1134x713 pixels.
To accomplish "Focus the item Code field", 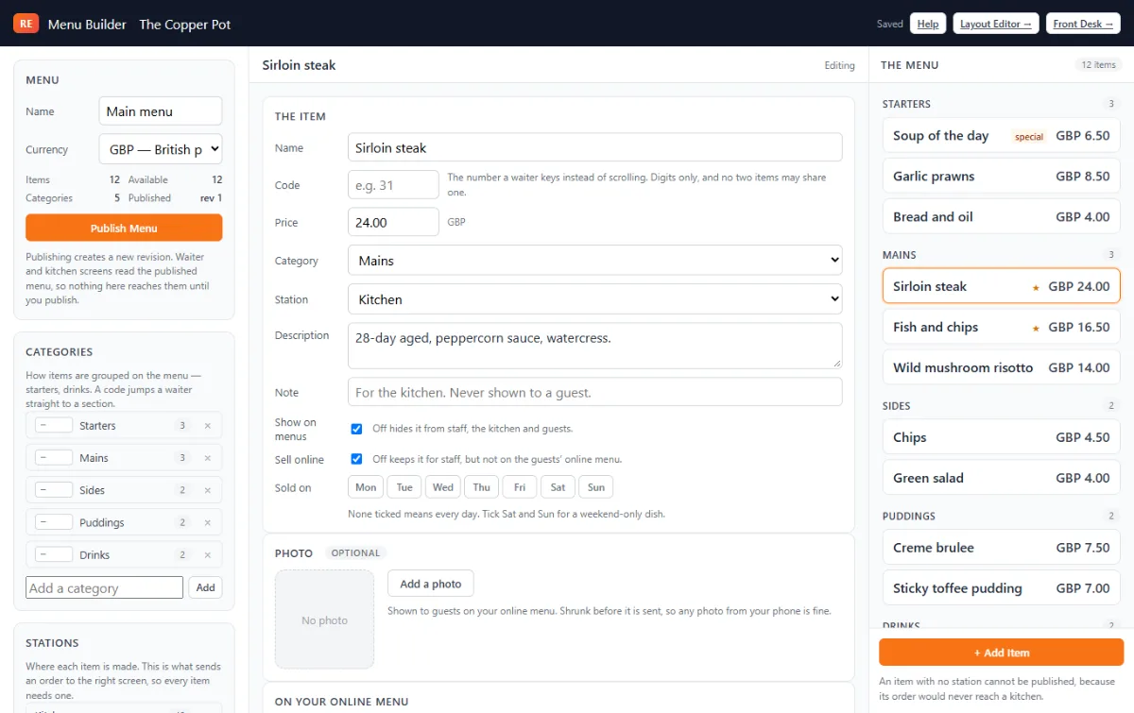I will [x=393, y=185].
